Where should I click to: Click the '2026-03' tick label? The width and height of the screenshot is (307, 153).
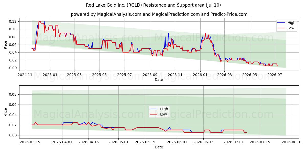(224, 75)
